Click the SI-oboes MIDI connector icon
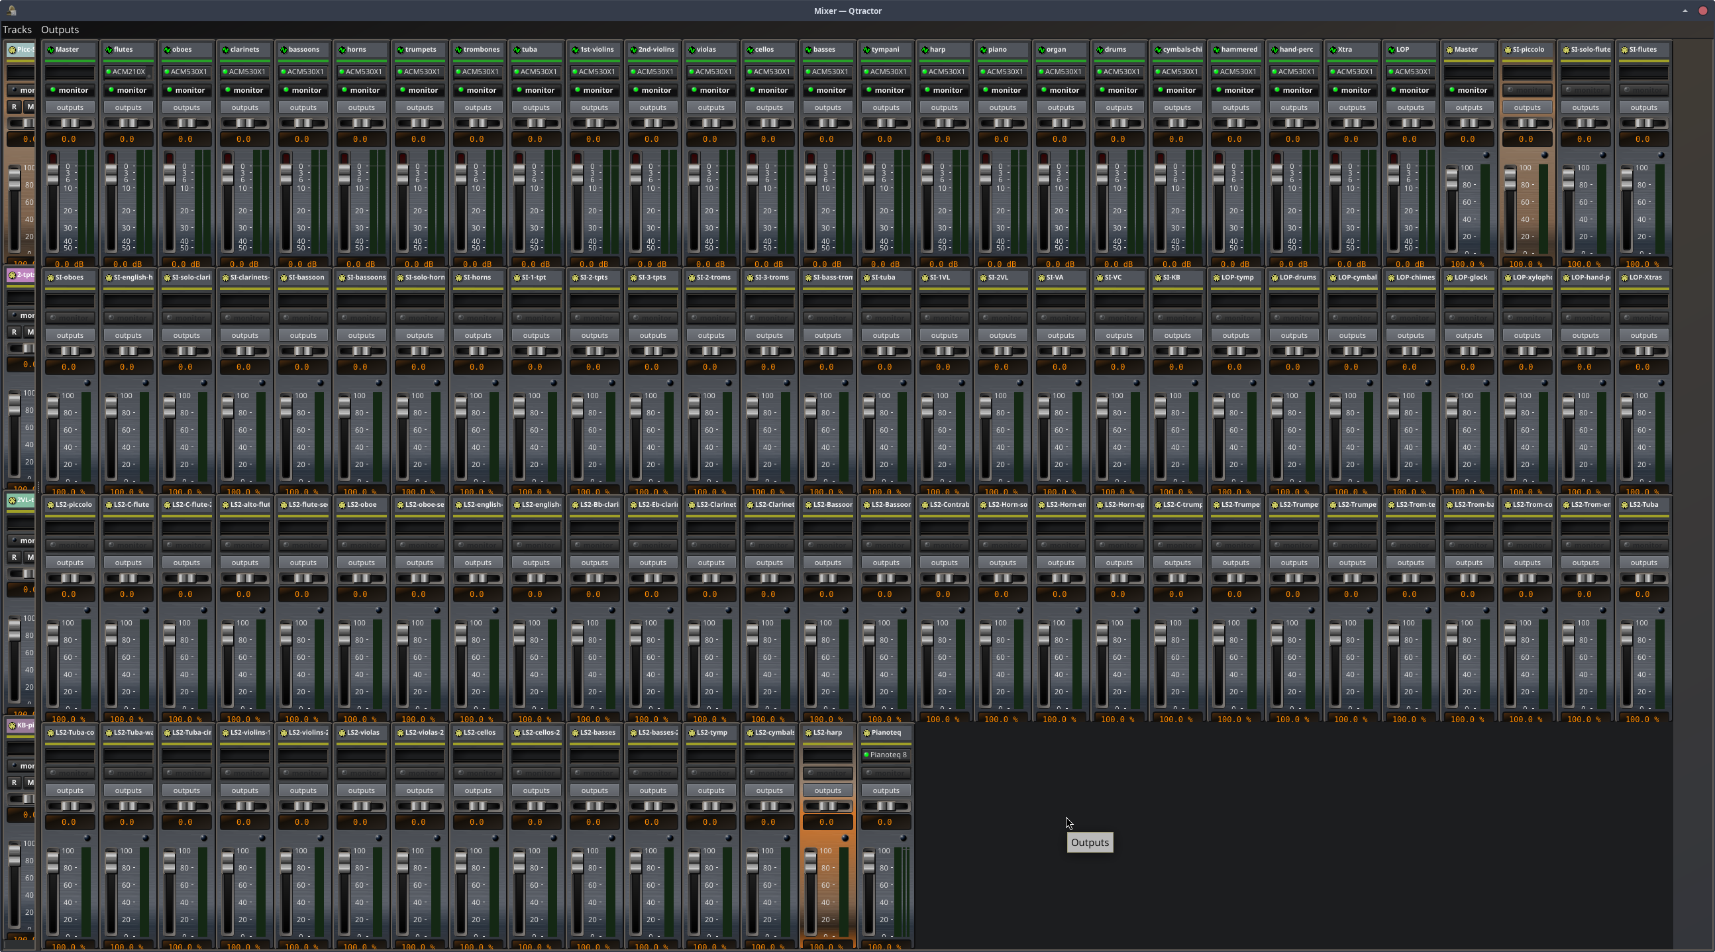Image resolution: width=1715 pixels, height=952 pixels. pyautogui.click(x=50, y=278)
